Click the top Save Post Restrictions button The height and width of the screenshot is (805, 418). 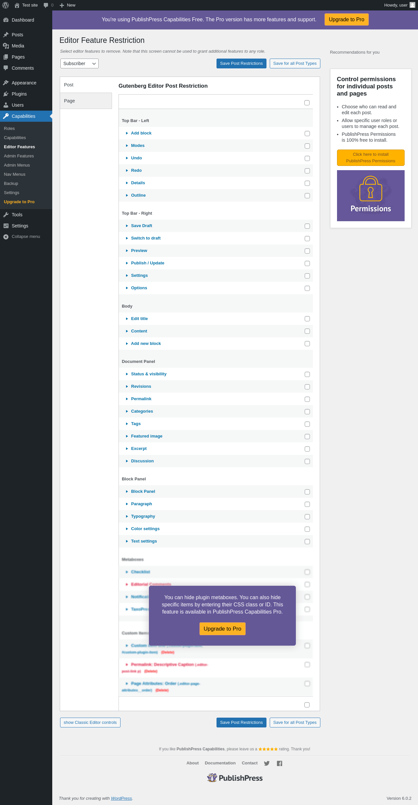pyautogui.click(x=241, y=63)
